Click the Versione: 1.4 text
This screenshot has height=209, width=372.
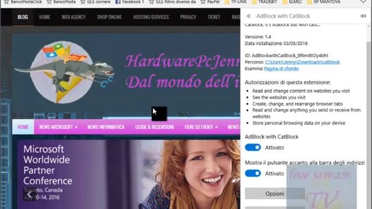tap(258, 37)
